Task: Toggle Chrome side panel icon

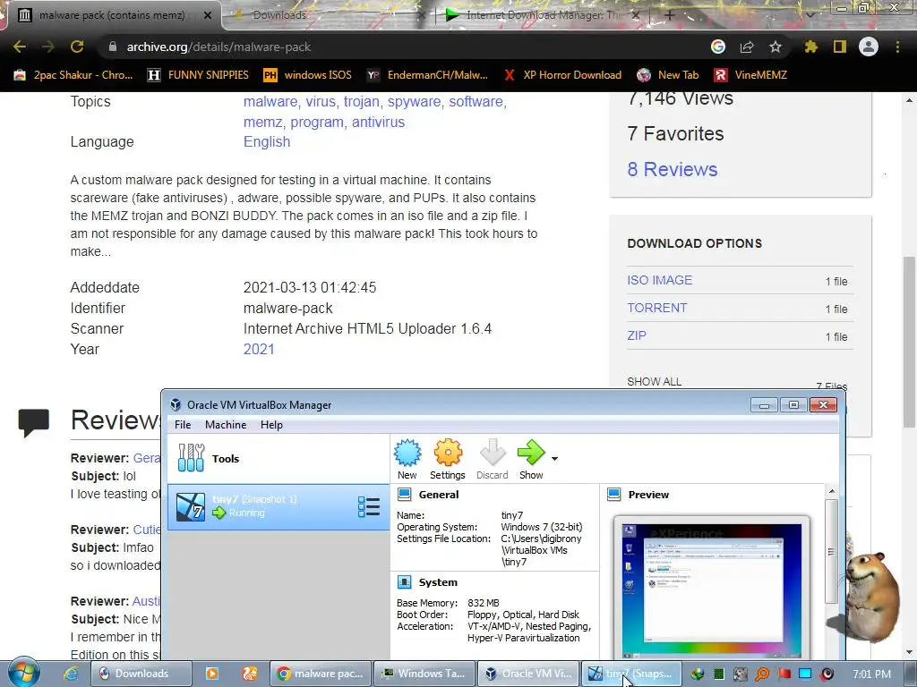Action: tap(840, 47)
